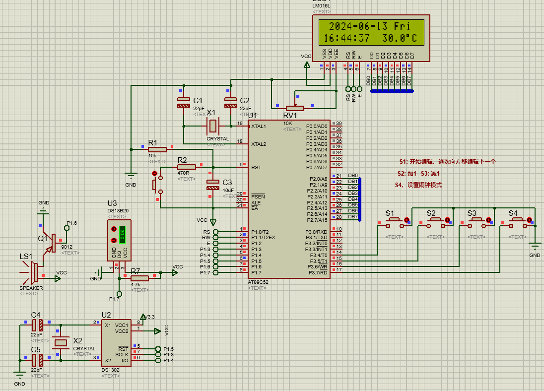Click the LCD date line 2024-06-13 Fri
Viewport: 544px width, 391px height.
(x=370, y=26)
